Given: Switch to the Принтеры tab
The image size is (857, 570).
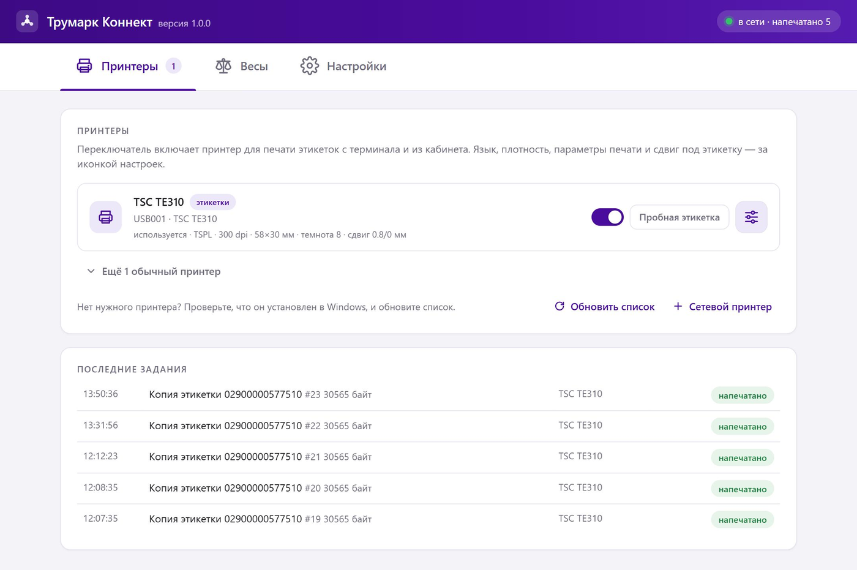Looking at the screenshot, I should [x=128, y=66].
